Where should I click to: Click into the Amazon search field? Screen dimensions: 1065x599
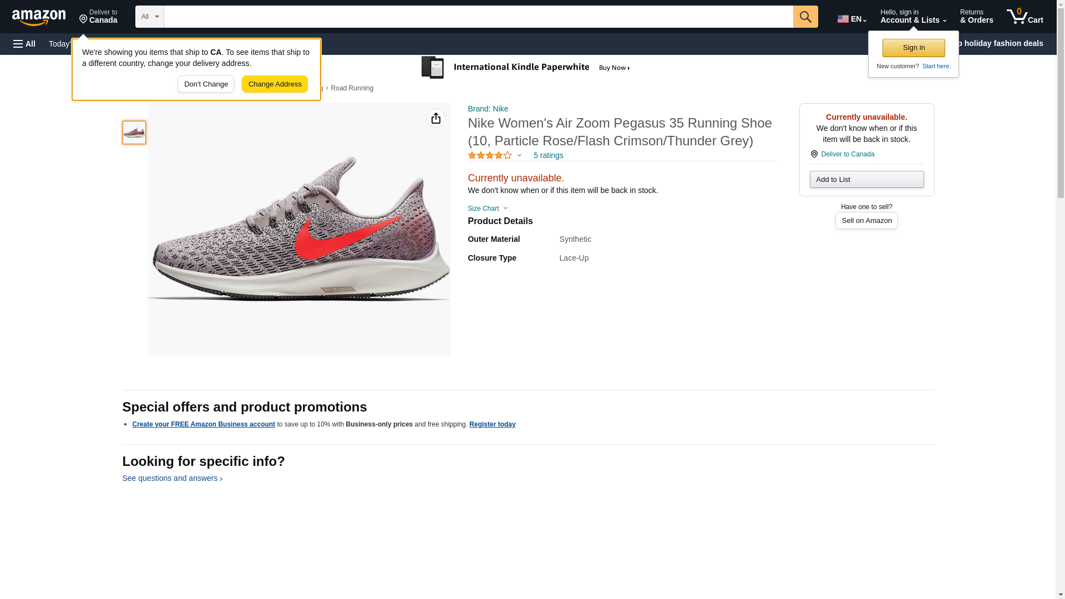[x=478, y=17]
